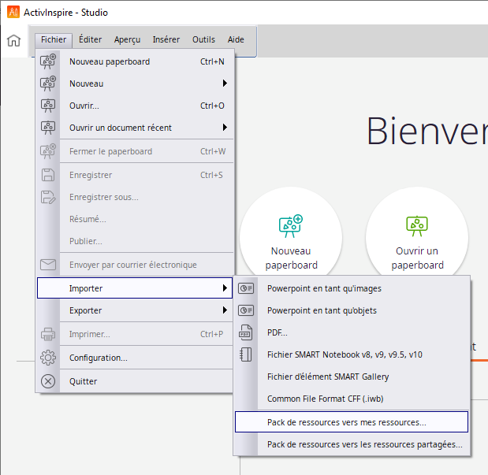Click the Home icon beside the menu bar
The height and width of the screenshot is (475, 488).
click(x=13, y=41)
